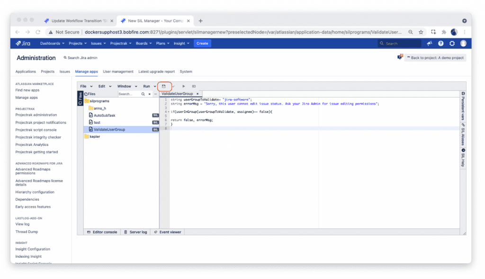Open the admin feedback icon beside Back to project
485x279 pixels.
(x=400, y=57)
